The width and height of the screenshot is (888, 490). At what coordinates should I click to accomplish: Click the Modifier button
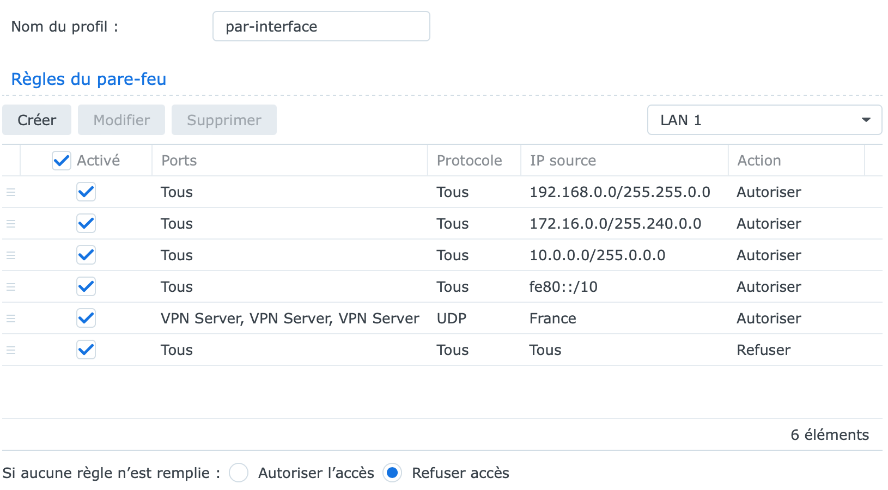(121, 120)
